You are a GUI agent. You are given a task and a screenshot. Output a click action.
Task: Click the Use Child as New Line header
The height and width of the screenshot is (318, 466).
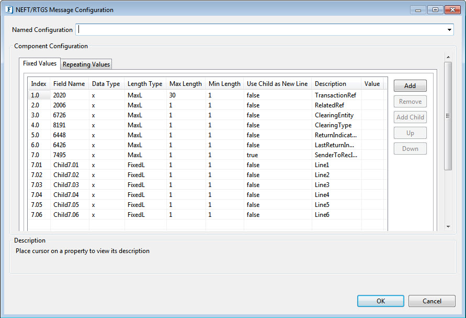(x=277, y=84)
